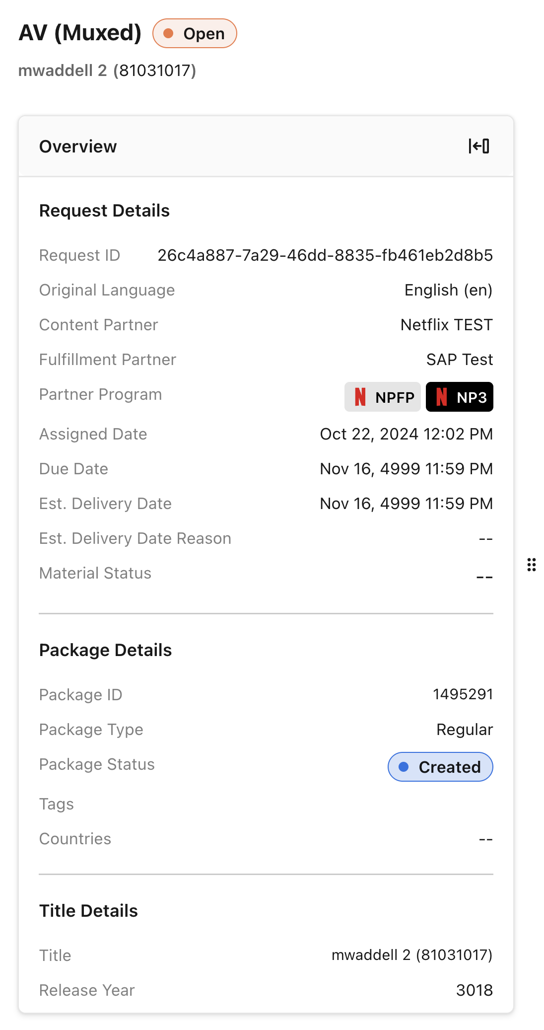Expand the Package Details section

(105, 650)
